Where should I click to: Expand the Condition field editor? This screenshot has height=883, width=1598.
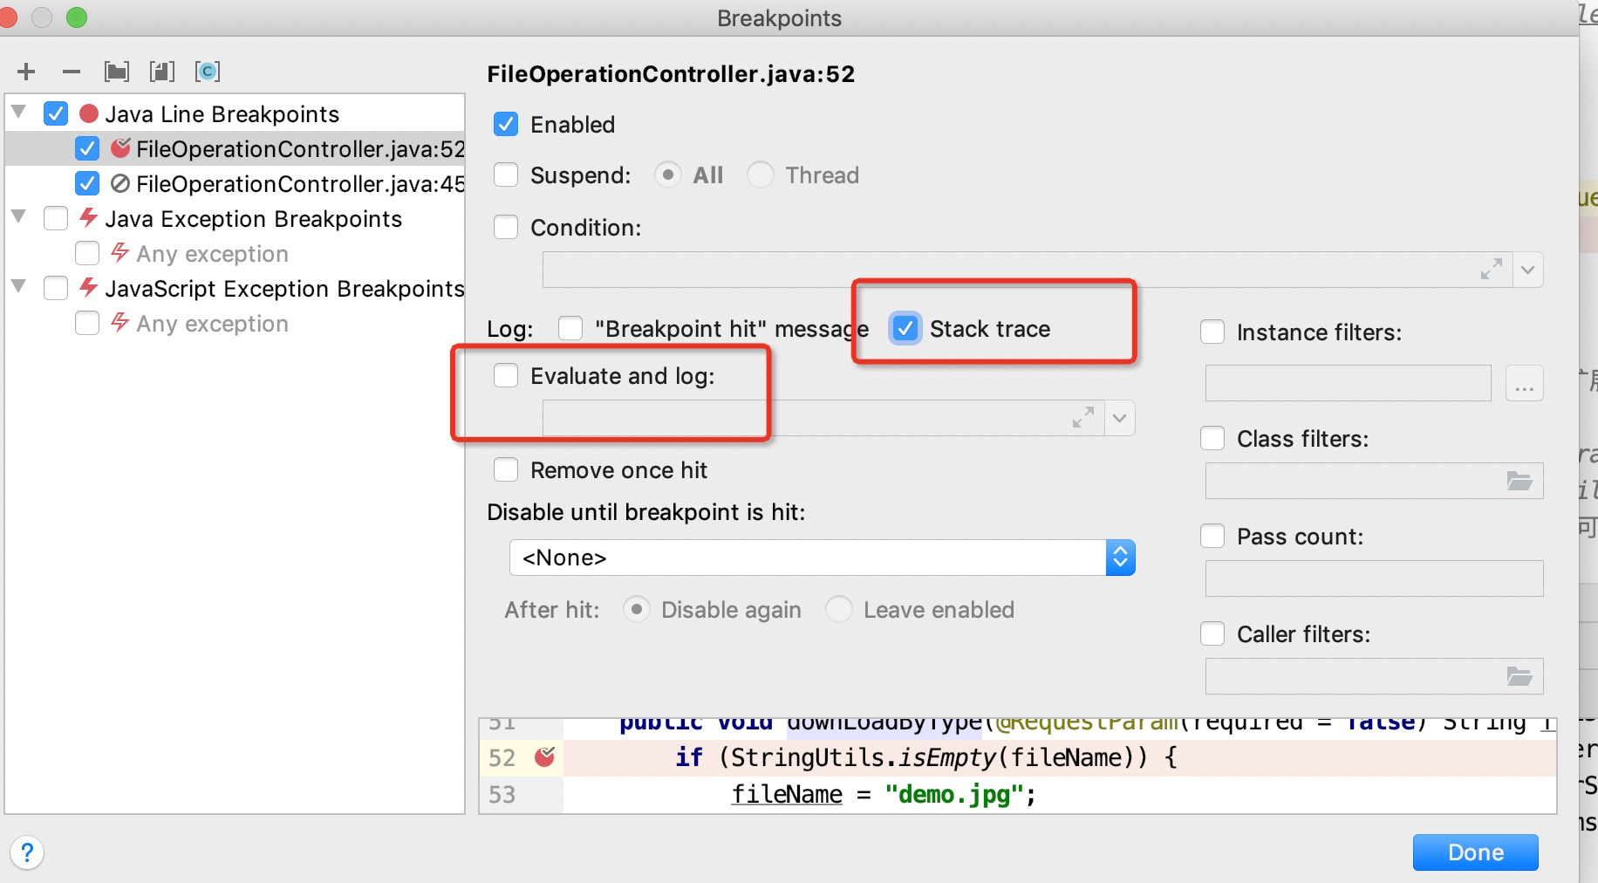click(x=1492, y=270)
